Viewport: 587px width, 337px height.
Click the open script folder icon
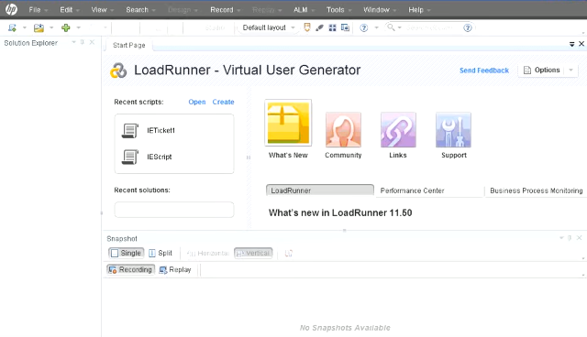39,27
